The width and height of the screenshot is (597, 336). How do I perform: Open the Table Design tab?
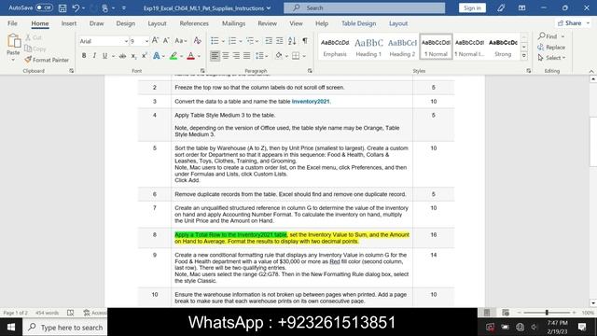[x=358, y=23]
